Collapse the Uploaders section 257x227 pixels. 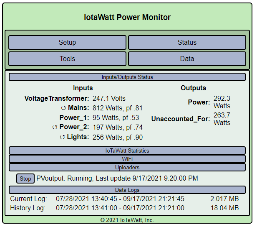[127, 167]
